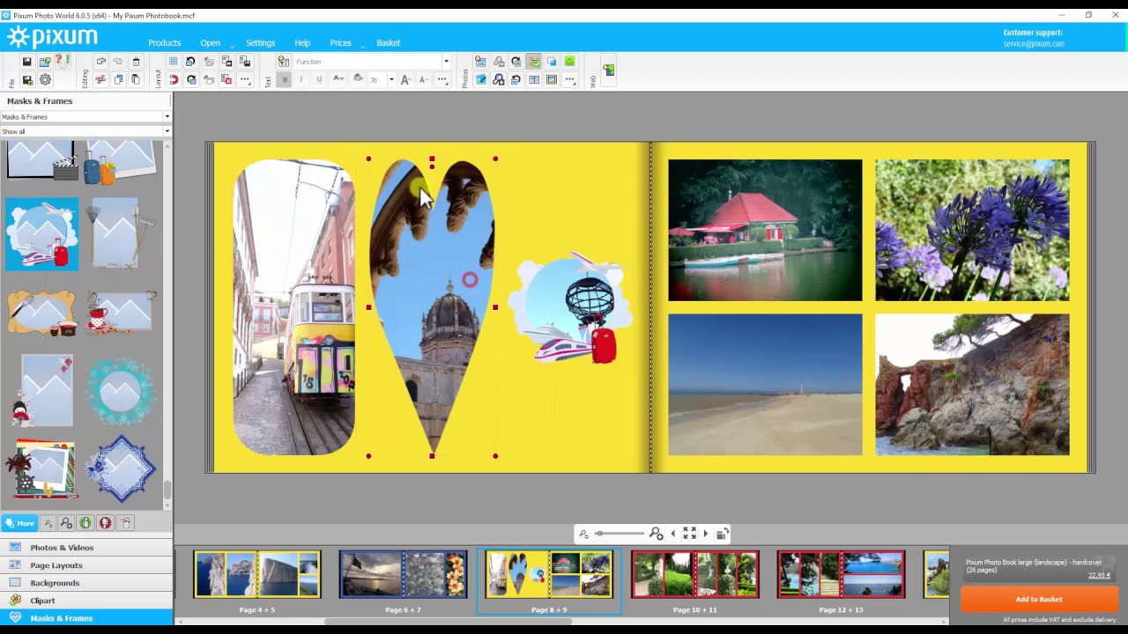Open the font size dropdown

[391, 80]
